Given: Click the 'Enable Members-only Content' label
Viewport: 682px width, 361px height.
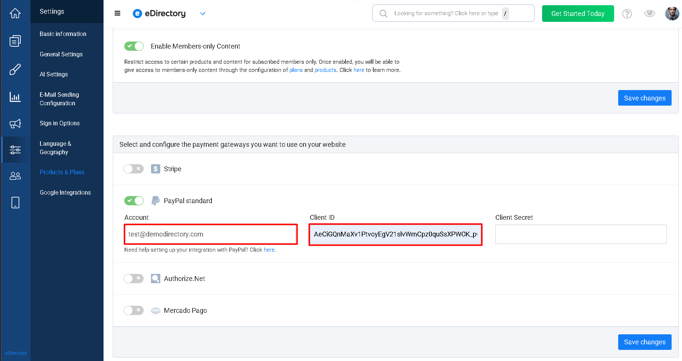Looking at the screenshot, I should (x=196, y=46).
